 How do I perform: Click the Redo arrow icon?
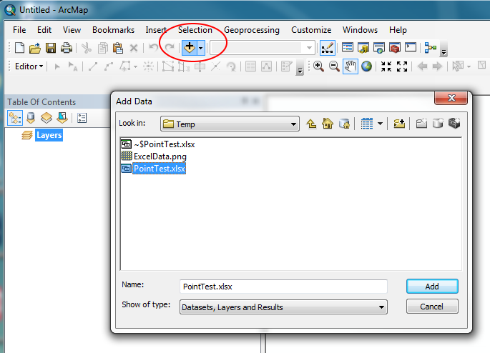click(170, 47)
